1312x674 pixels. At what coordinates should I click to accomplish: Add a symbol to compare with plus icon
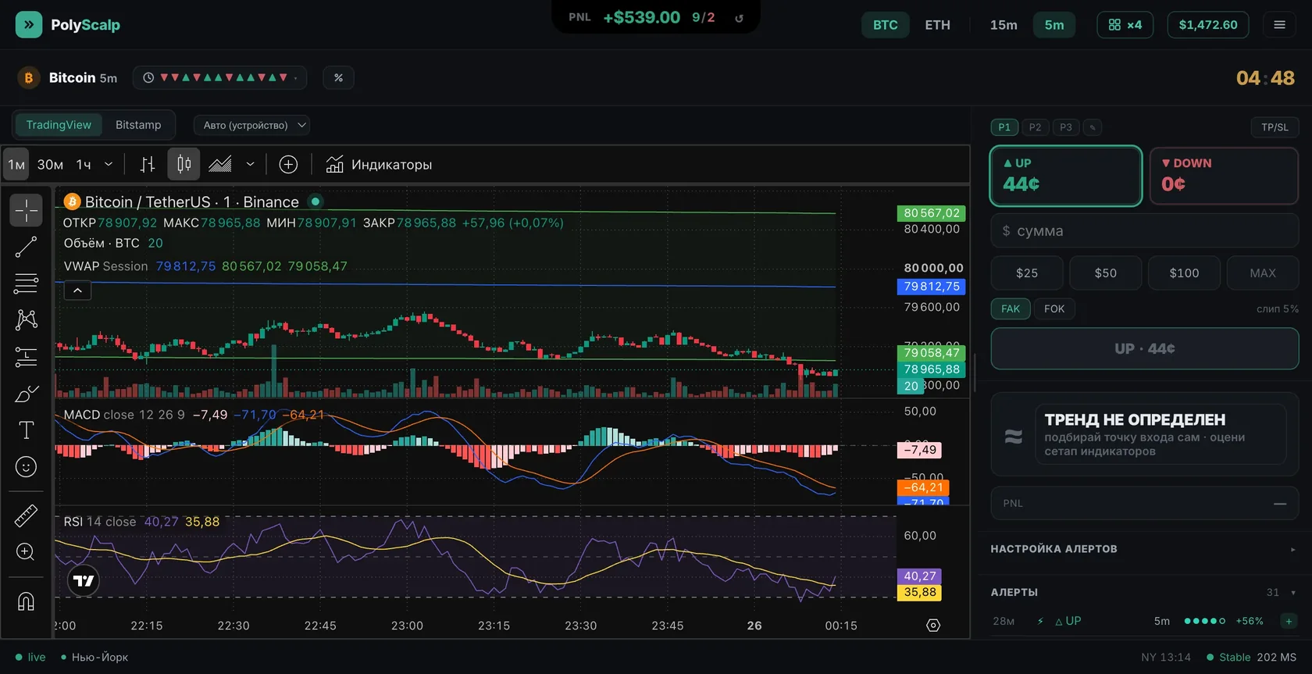point(288,164)
